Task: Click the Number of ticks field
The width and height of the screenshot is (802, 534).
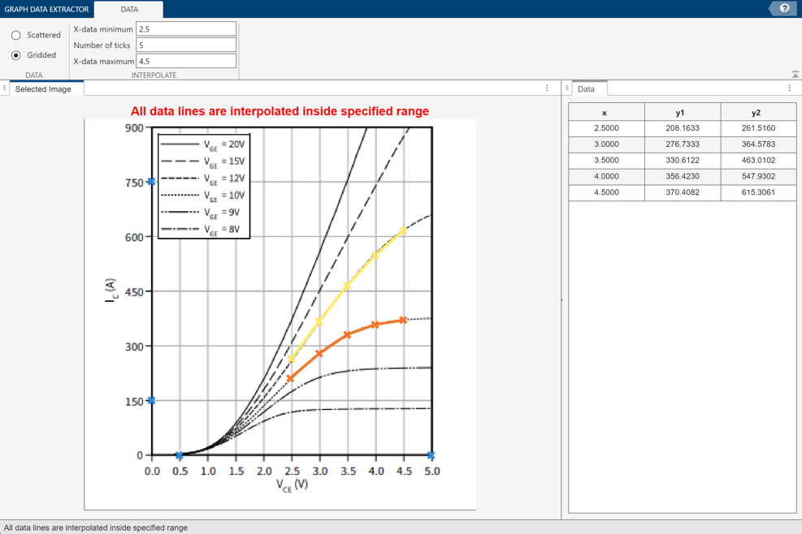Action: pos(186,45)
